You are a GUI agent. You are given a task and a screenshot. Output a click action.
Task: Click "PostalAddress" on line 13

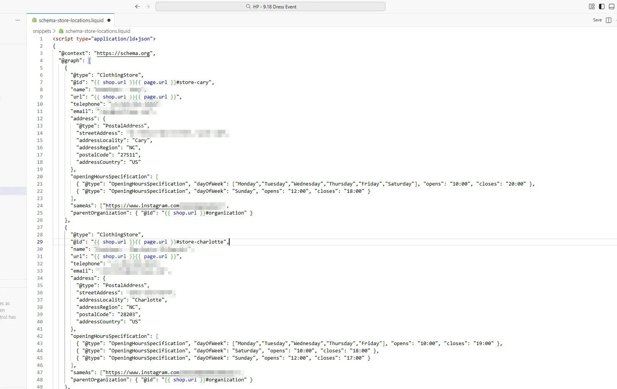tap(125, 126)
